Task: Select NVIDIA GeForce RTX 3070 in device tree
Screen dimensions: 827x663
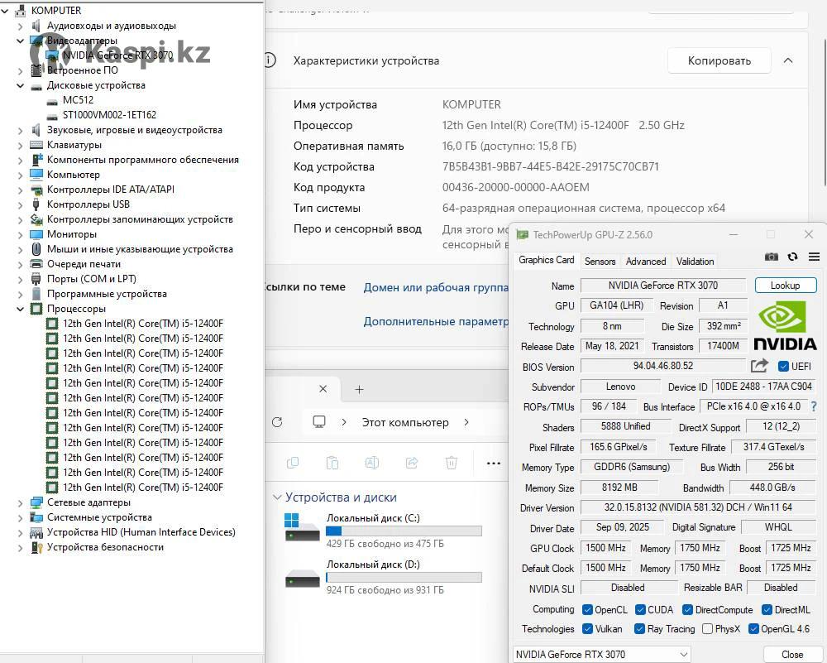Action: [117, 55]
